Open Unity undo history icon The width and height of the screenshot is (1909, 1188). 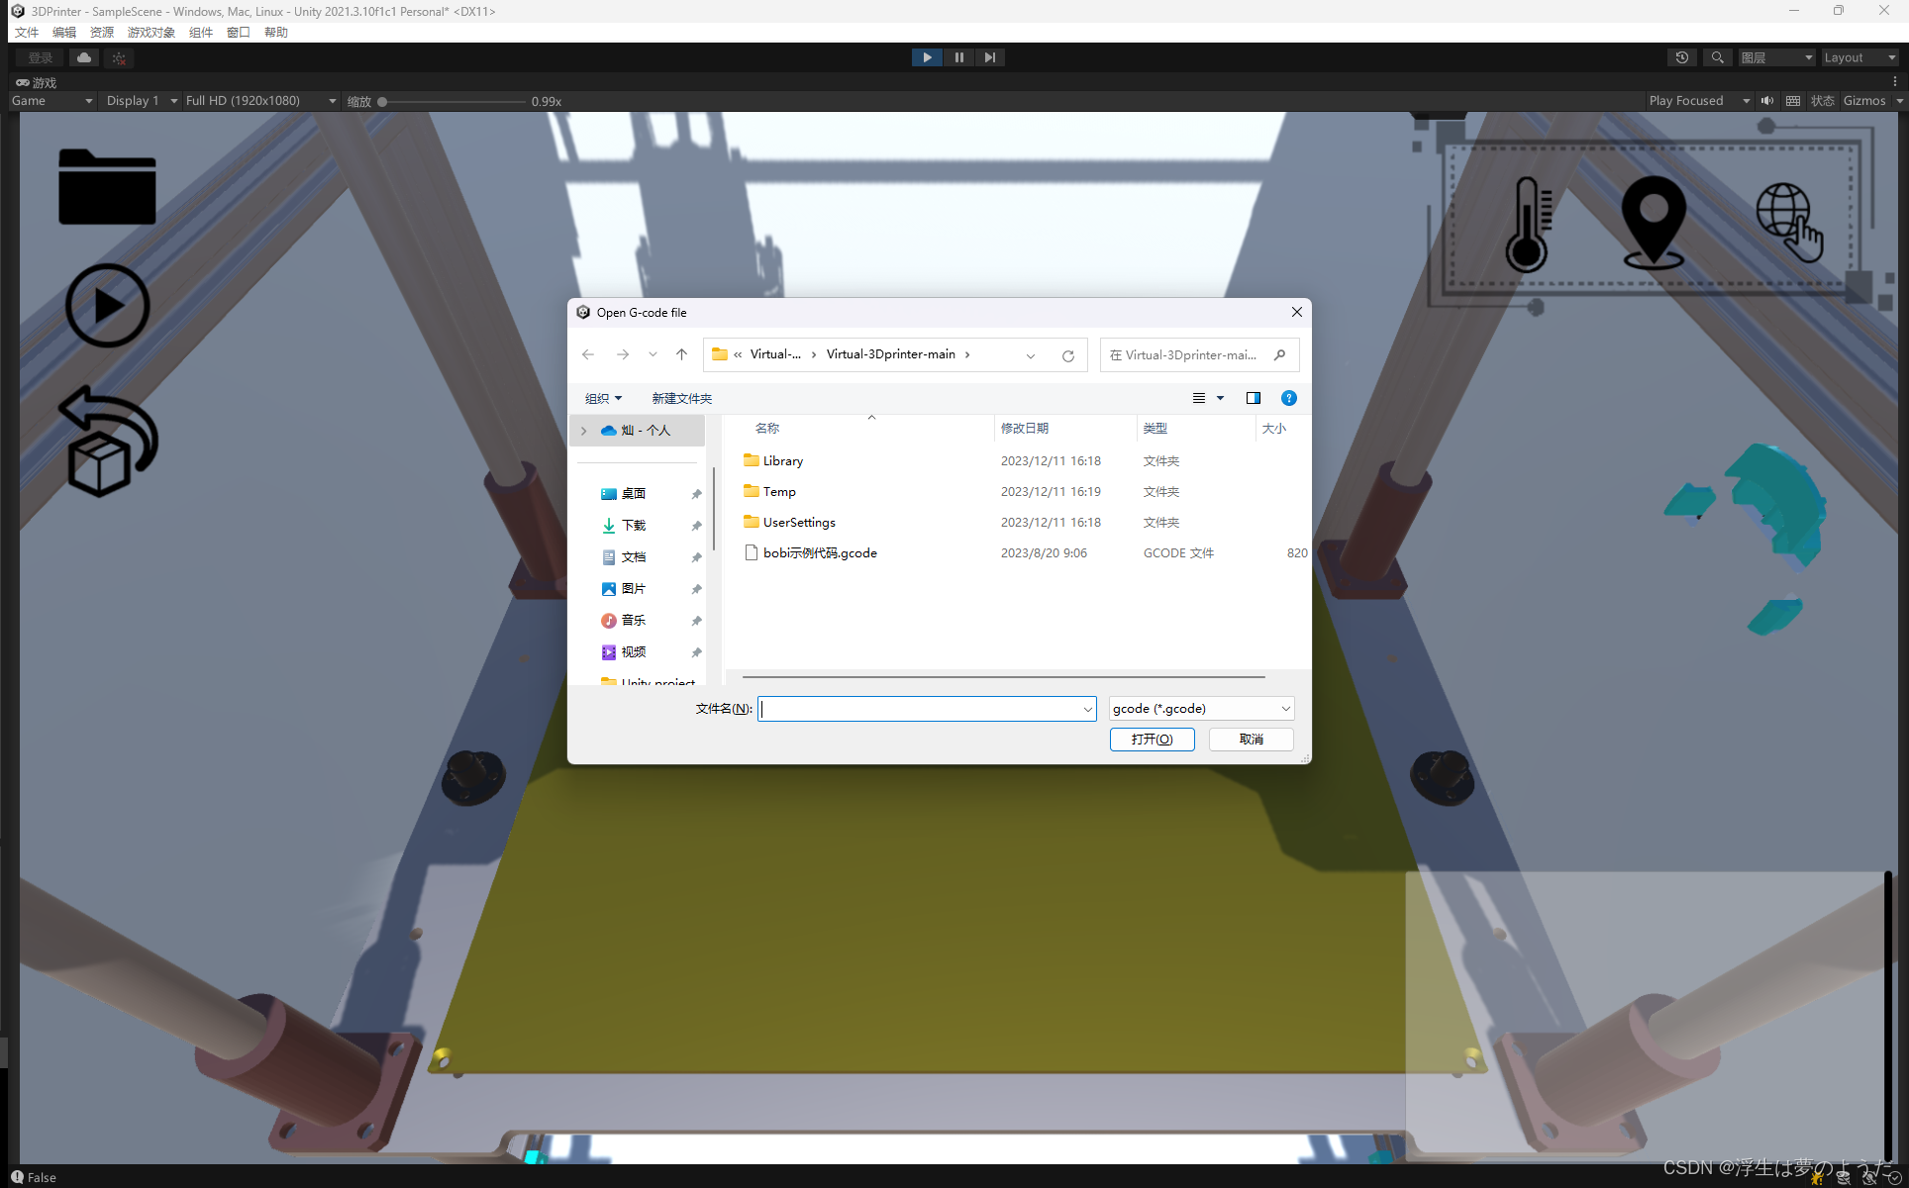(1681, 57)
